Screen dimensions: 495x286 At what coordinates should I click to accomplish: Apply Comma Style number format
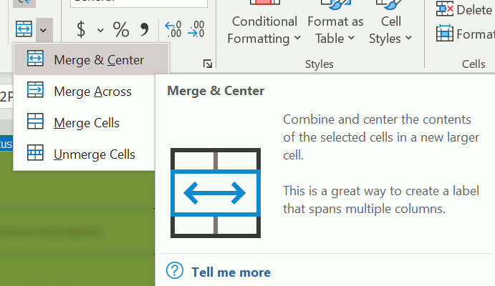(145, 29)
